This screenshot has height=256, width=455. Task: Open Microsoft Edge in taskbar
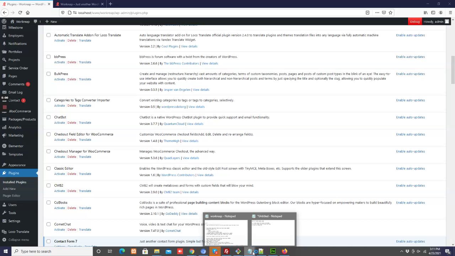(122, 251)
